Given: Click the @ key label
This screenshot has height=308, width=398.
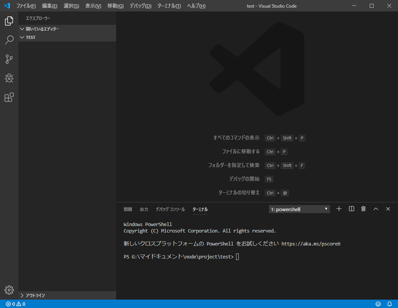Looking at the screenshot, I should click(x=285, y=193).
